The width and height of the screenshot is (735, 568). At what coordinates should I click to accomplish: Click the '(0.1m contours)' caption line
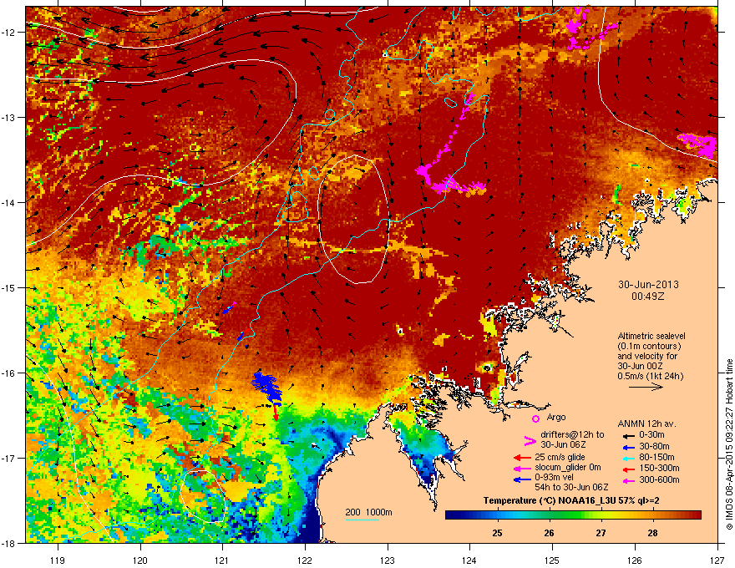(649, 347)
